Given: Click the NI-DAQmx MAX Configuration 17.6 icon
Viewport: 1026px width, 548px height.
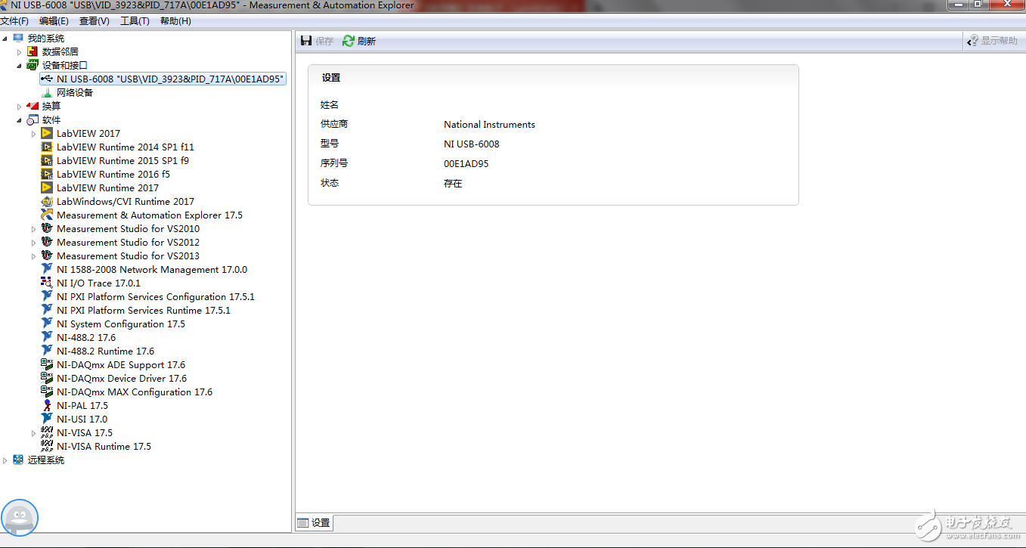Looking at the screenshot, I should coord(47,392).
